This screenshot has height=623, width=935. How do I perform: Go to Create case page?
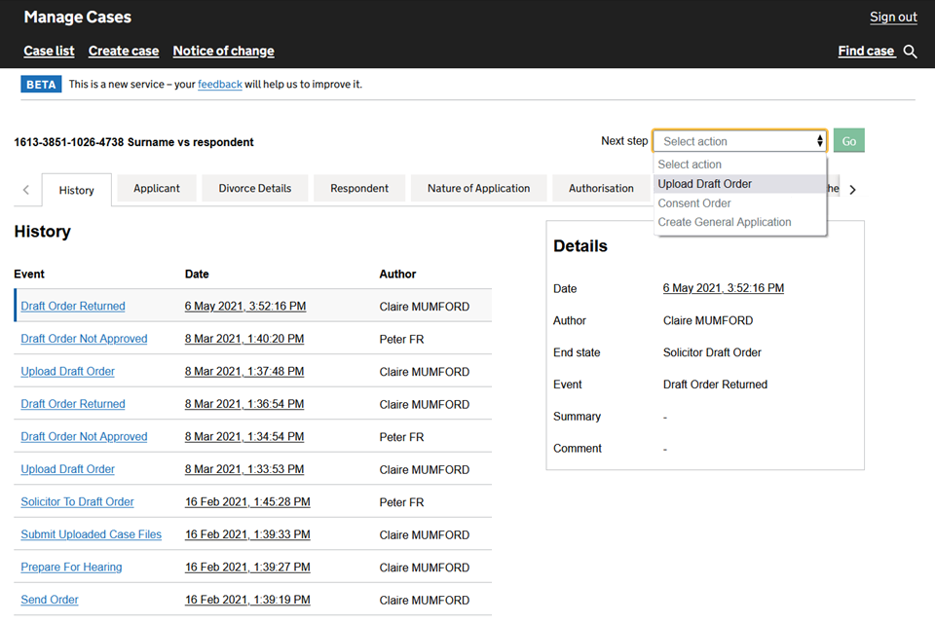pyautogui.click(x=124, y=51)
